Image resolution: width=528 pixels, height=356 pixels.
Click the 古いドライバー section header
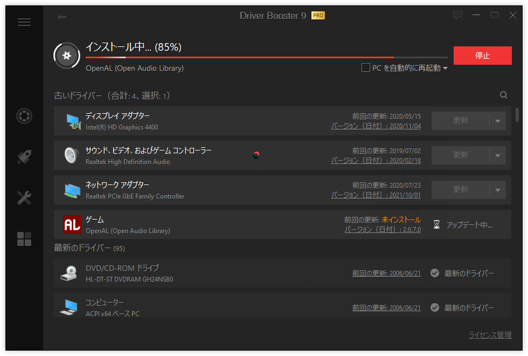coord(112,96)
